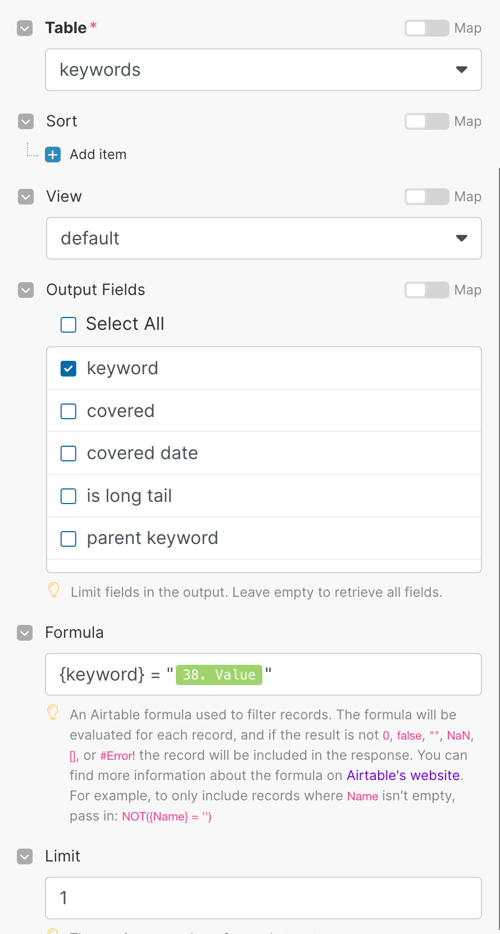Check the Select All checkbox
500x934 pixels.
tap(69, 325)
